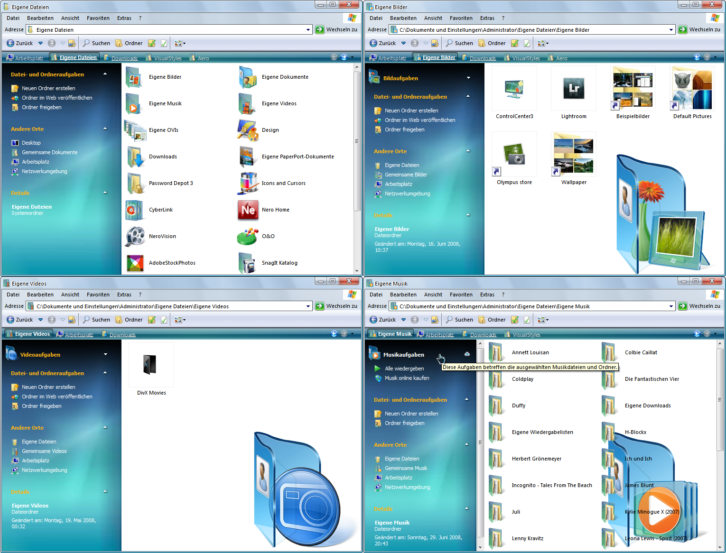
Task: Open the Ansichten view options dropdown
Action: coord(179,43)
